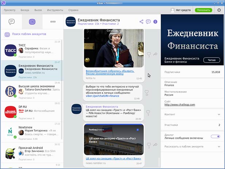Click the Прокачай Android robot avatar
The height and width of the screenshot is (169, 225).
coord(11,153)
